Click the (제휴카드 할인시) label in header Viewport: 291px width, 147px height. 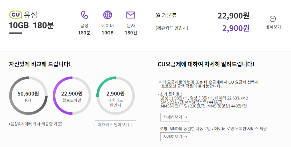172,28
